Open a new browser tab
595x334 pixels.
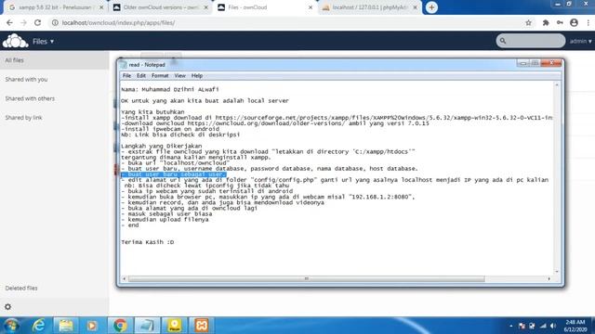[431, 7]
